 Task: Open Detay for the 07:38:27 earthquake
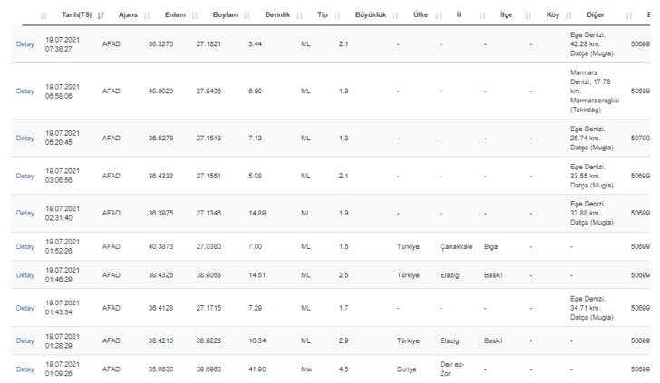click(25, 43)
